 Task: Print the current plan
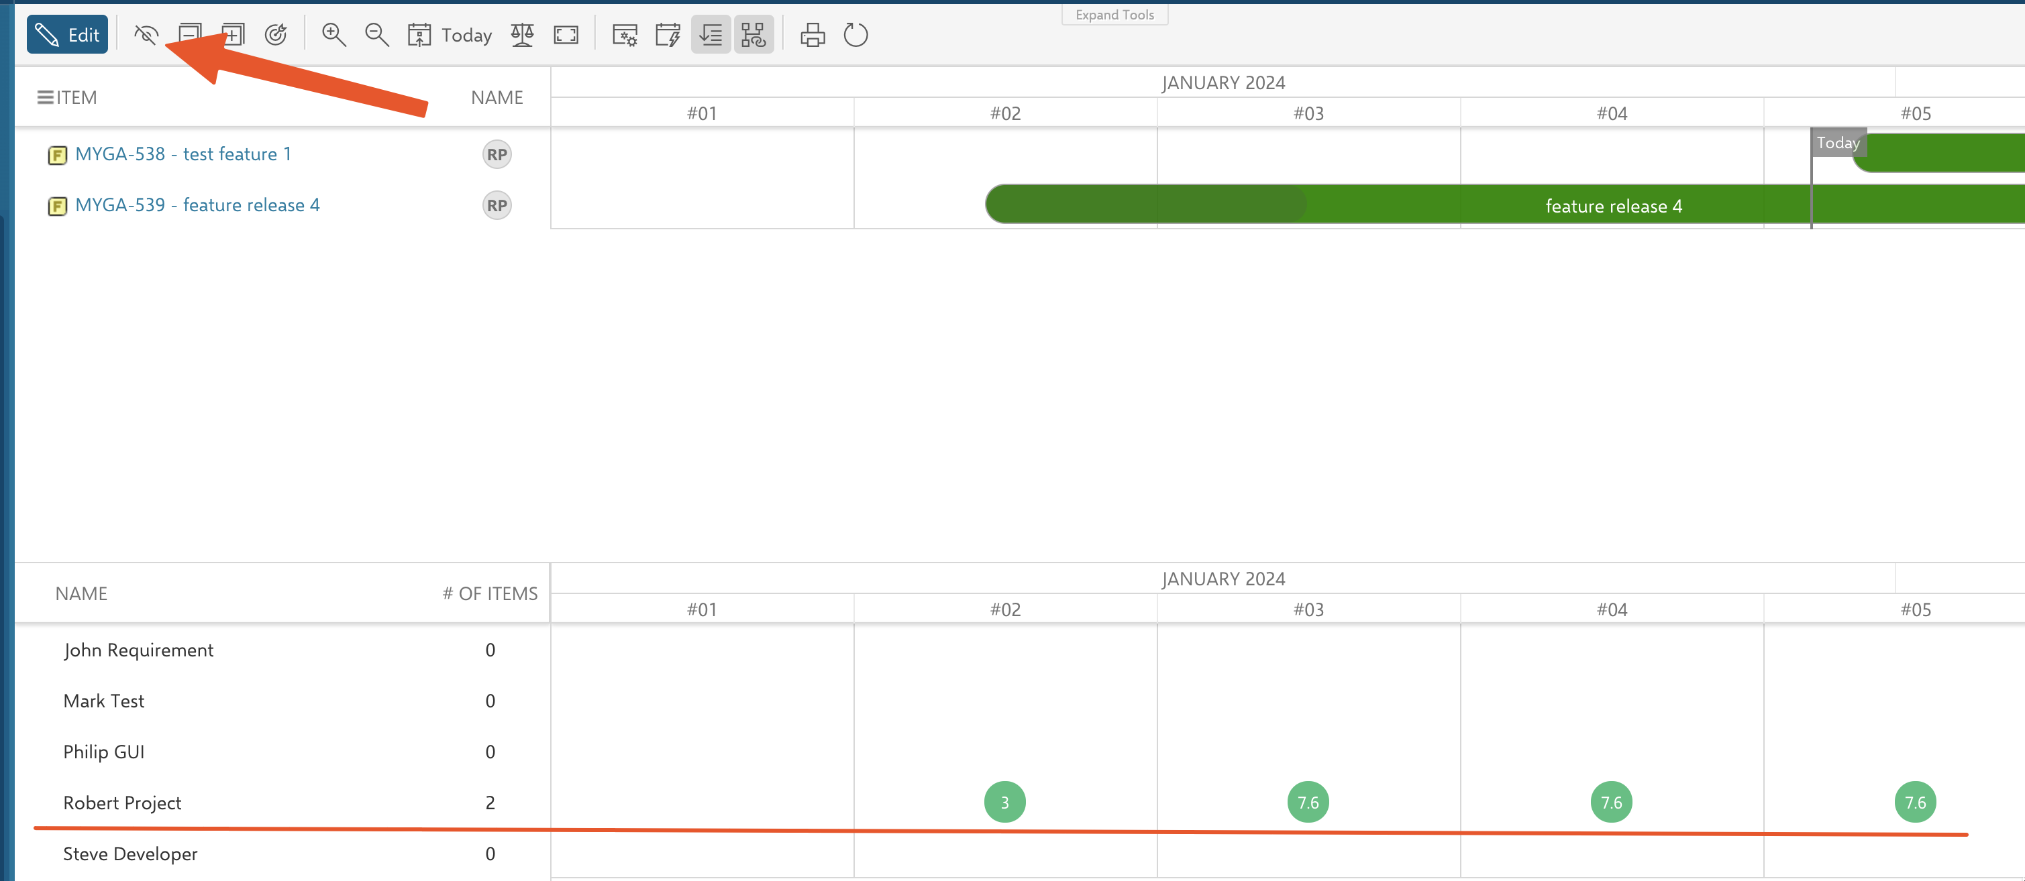tap(812, 35)
